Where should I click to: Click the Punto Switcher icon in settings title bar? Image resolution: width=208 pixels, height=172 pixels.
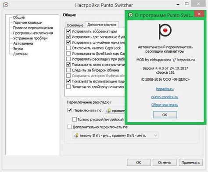(6, 5)
